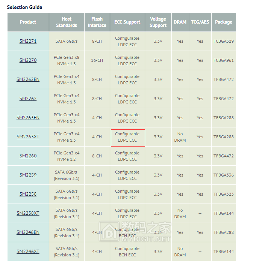
Task: Click the SM2263XT product link
Action: (x=28, y=137)
